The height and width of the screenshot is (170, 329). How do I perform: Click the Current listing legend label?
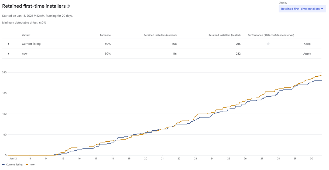pos(14,165)
